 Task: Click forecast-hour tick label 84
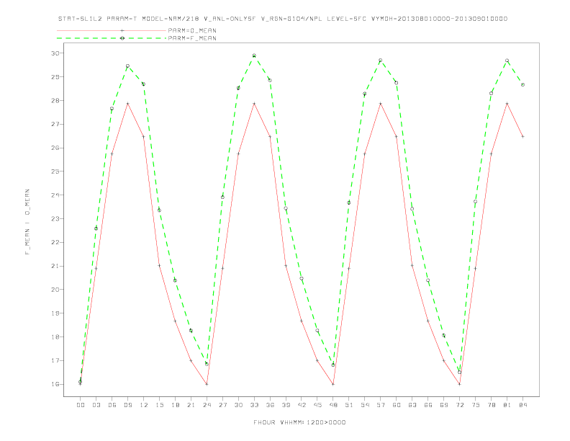tap(522, 405)
